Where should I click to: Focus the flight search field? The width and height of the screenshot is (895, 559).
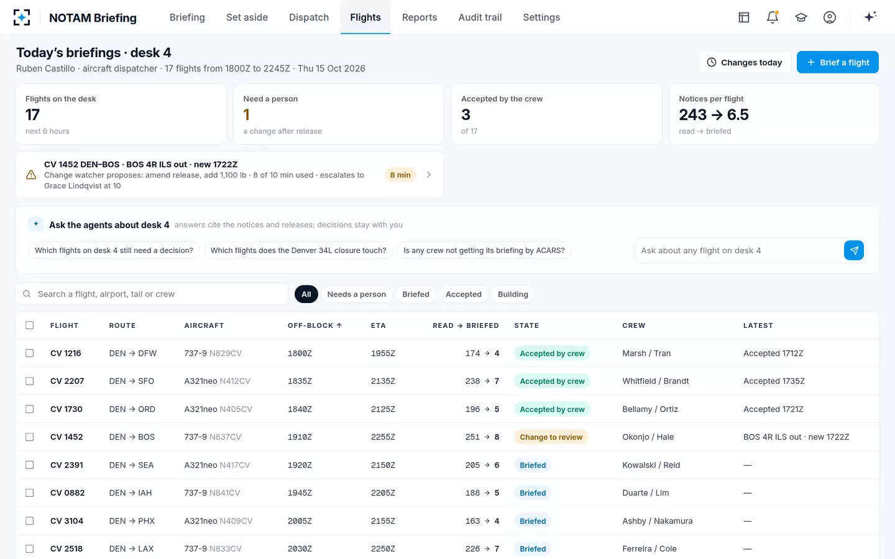tap(152, 294)
